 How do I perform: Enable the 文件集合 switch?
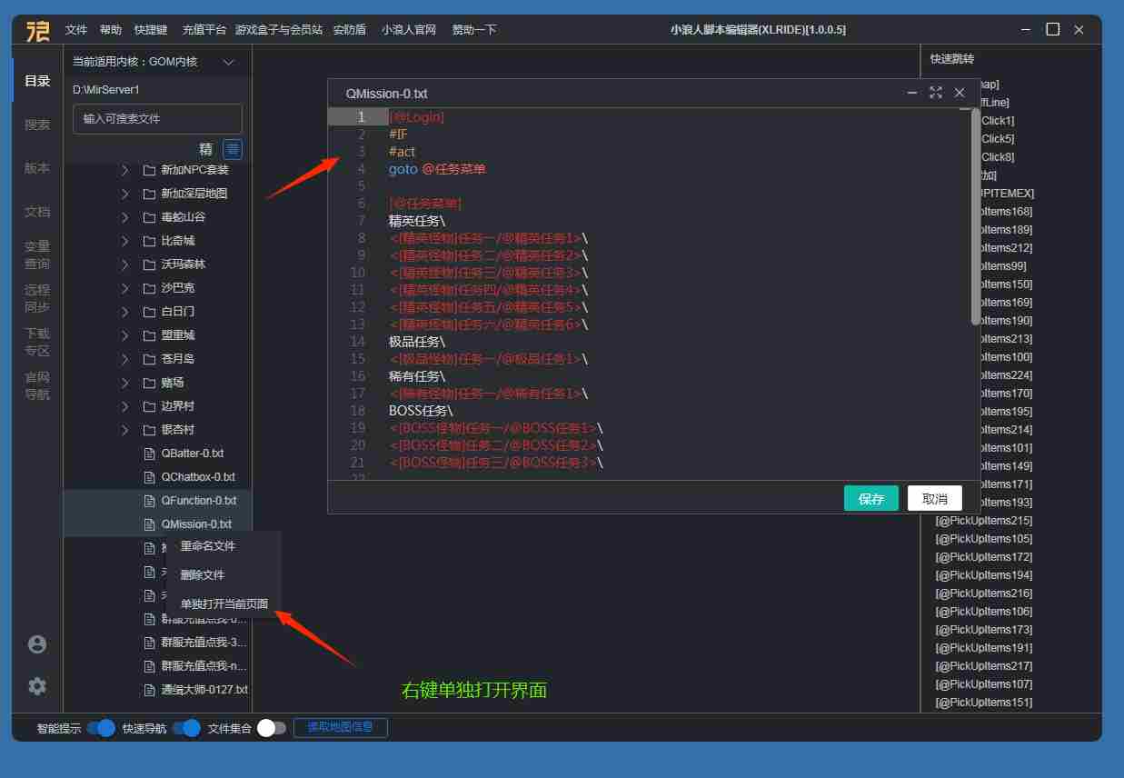(x=271, y=728)
